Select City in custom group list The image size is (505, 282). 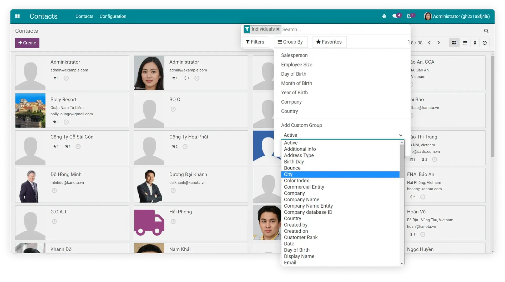(x=340, y=174)
